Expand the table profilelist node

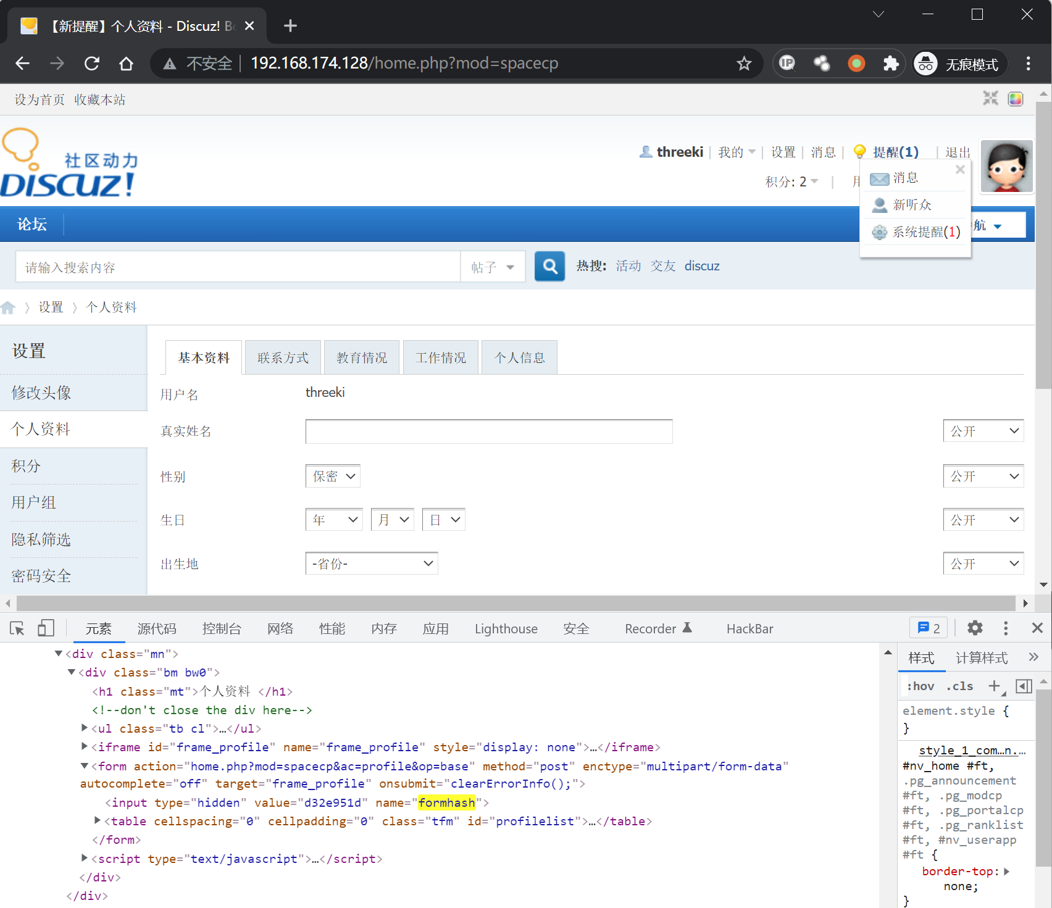[98, 821]
